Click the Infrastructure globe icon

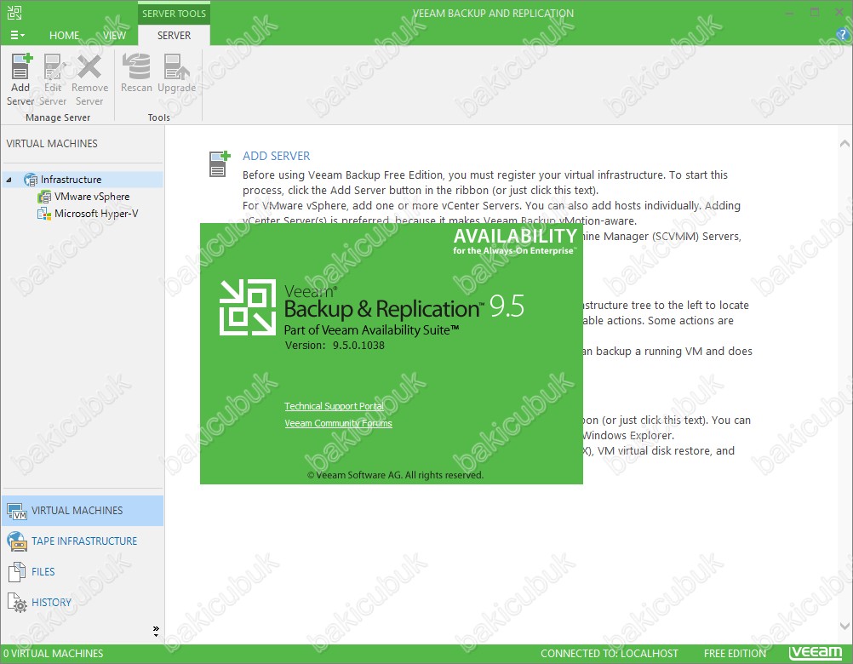click(x=31, y=180)
